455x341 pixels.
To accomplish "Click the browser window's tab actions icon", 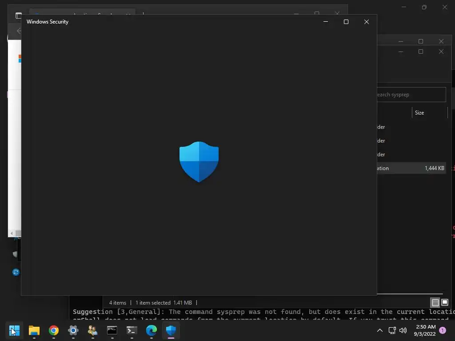I will click(x=19, y=16).
